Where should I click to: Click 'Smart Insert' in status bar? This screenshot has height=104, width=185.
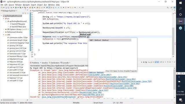click(98, 103)
